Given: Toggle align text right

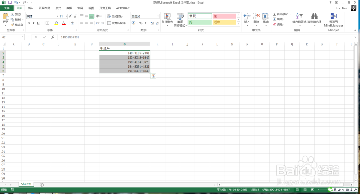Looking at the screenshot, I should point(91,23).
